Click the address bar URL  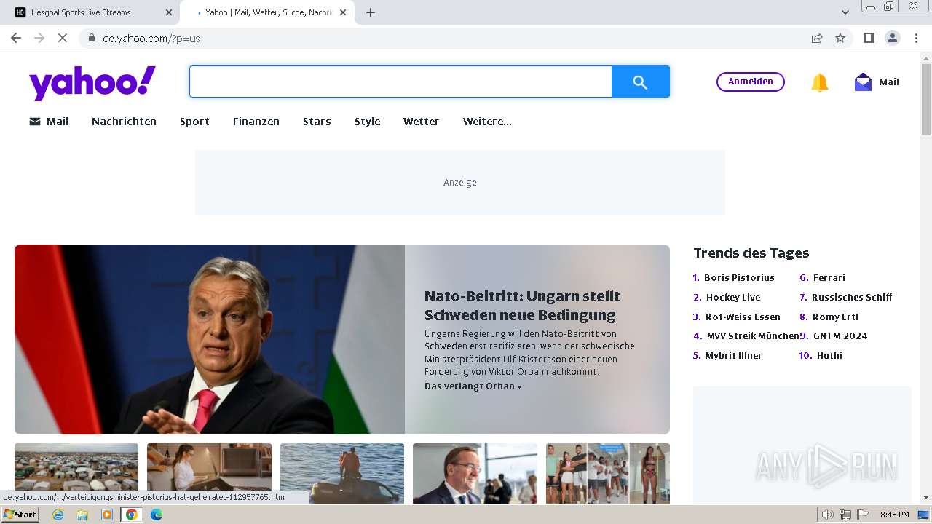tap(151, 39)
